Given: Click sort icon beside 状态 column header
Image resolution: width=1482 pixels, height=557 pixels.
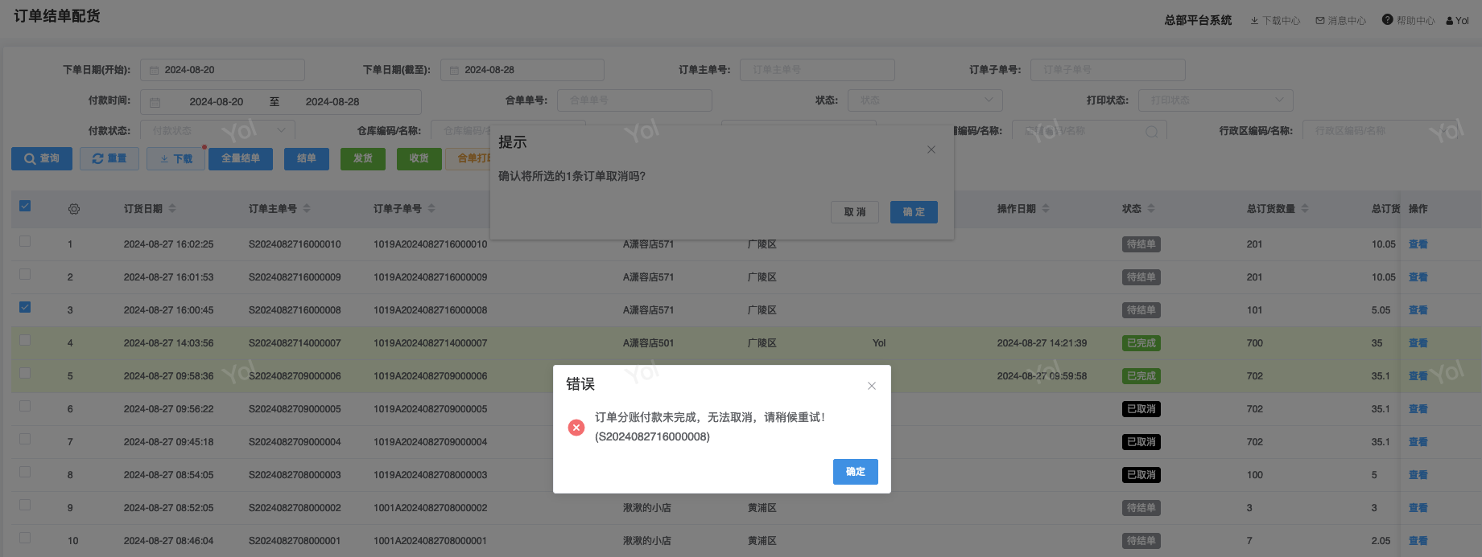Looking at the screenshot, I should [x=1151, y=209].
